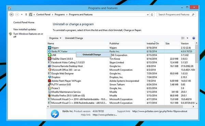Open View installed updates link
This screenshot has height=126, width=205.
pos(25,29)
